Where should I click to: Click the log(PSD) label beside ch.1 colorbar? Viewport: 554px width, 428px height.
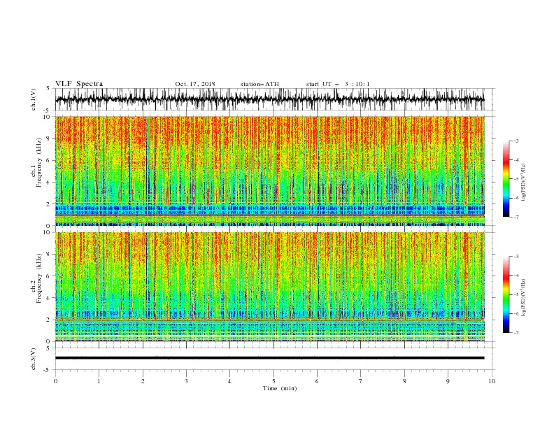tap(523, 183)
